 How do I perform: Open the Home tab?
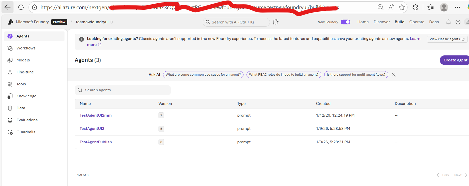[363, 22]
